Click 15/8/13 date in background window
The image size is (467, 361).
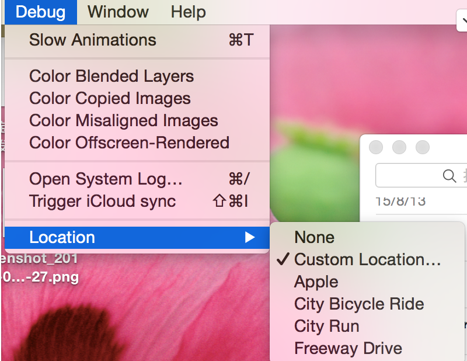point(400,202)
